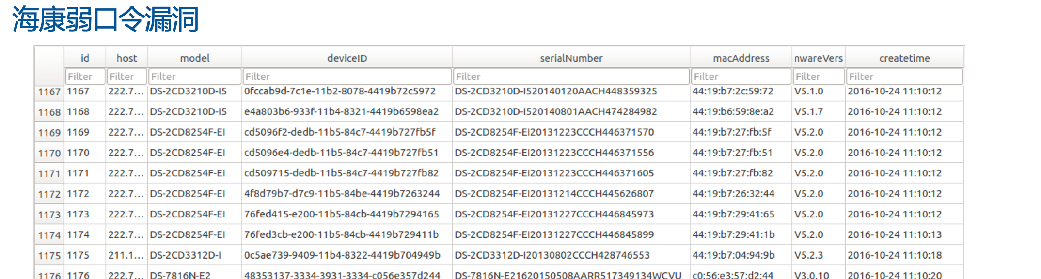The image size is (1041, 279).
Task: Click the serialNumber column header
Action: tap(571, 58)
